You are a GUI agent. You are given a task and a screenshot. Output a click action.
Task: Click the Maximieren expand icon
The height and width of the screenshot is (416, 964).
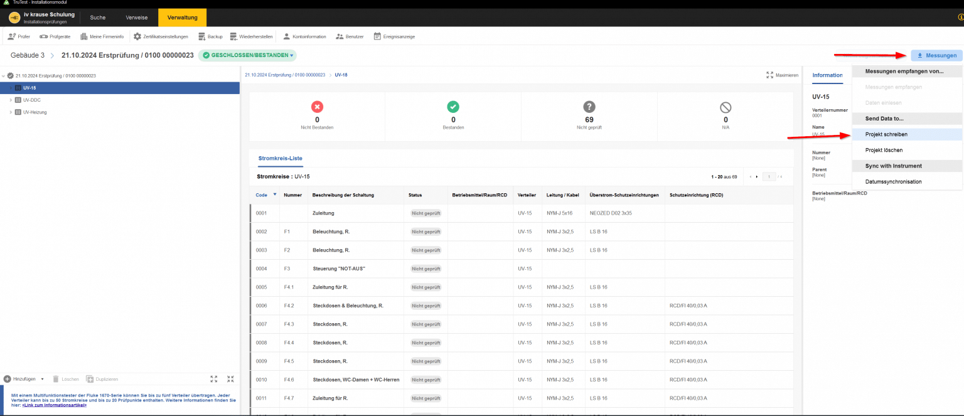coord(770,75)
